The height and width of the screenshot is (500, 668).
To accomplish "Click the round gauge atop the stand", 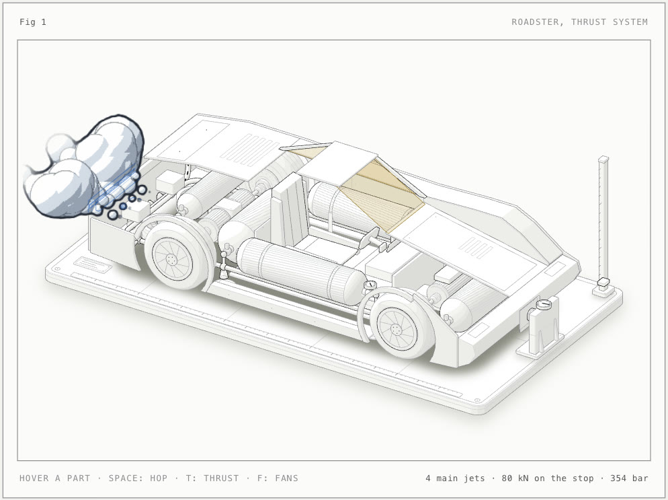I will point(544,305).
